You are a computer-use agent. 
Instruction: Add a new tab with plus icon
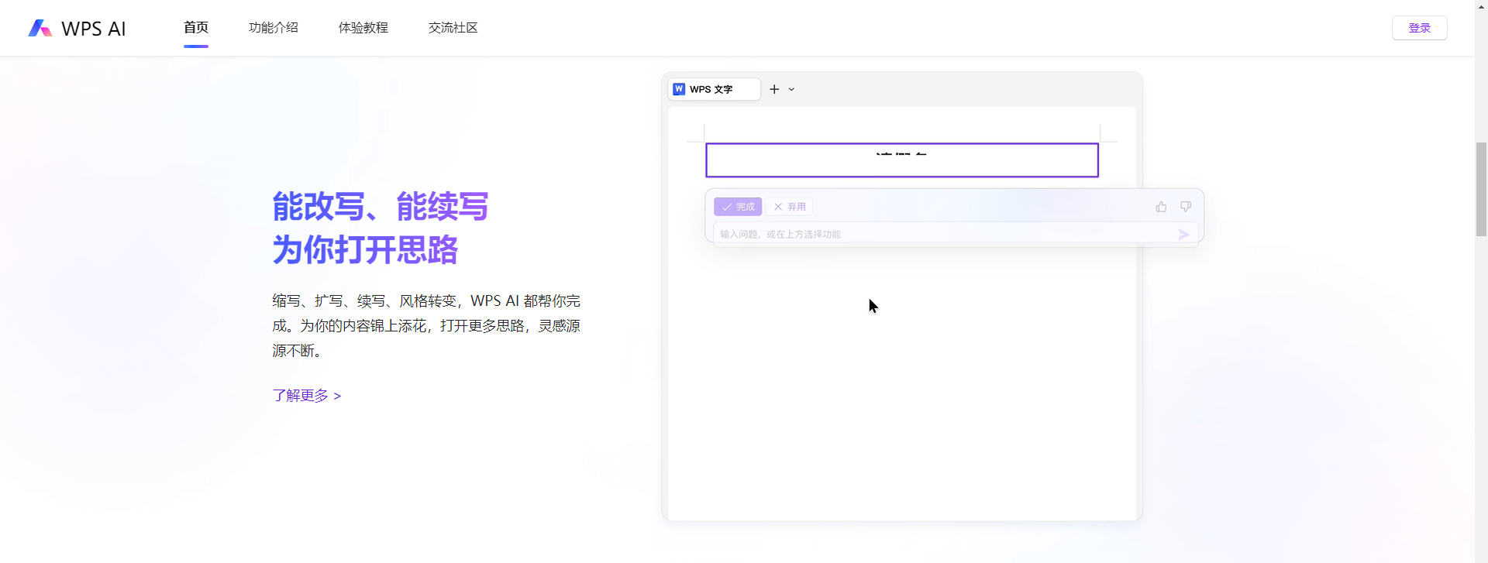tap(774, 89)
